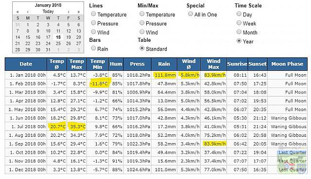The image size is (311, 179).
Task: Click the Moon Phase column header
Action: pyautogui.click(x=287, y=64)
